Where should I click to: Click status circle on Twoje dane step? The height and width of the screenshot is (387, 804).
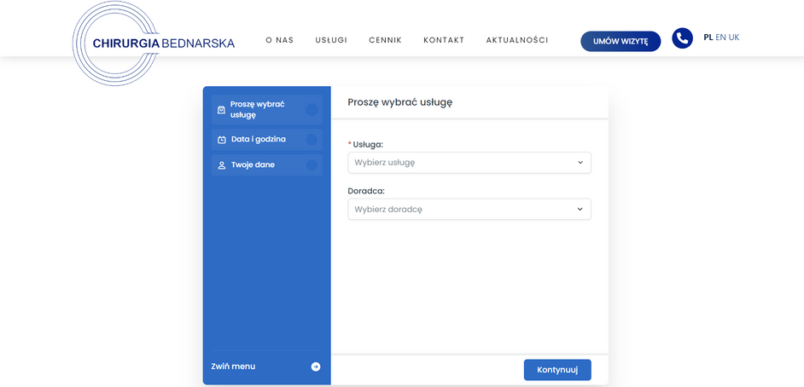click(312, 165)
